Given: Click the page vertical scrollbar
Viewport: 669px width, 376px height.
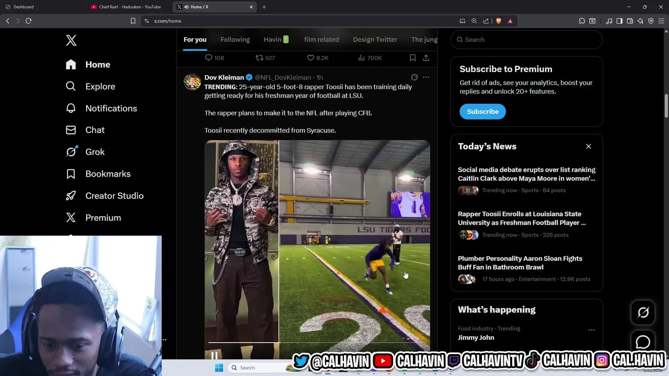Looking at the screenshot, I should pos(666,106).
